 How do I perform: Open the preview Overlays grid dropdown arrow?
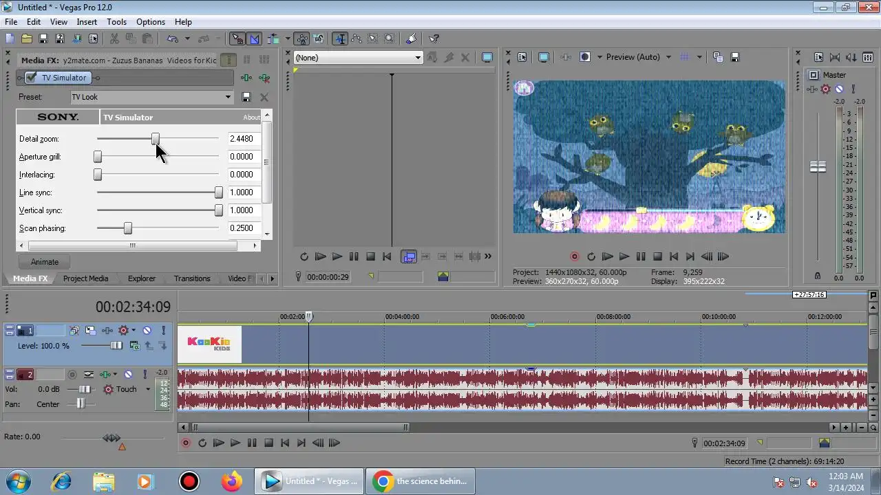699,58
